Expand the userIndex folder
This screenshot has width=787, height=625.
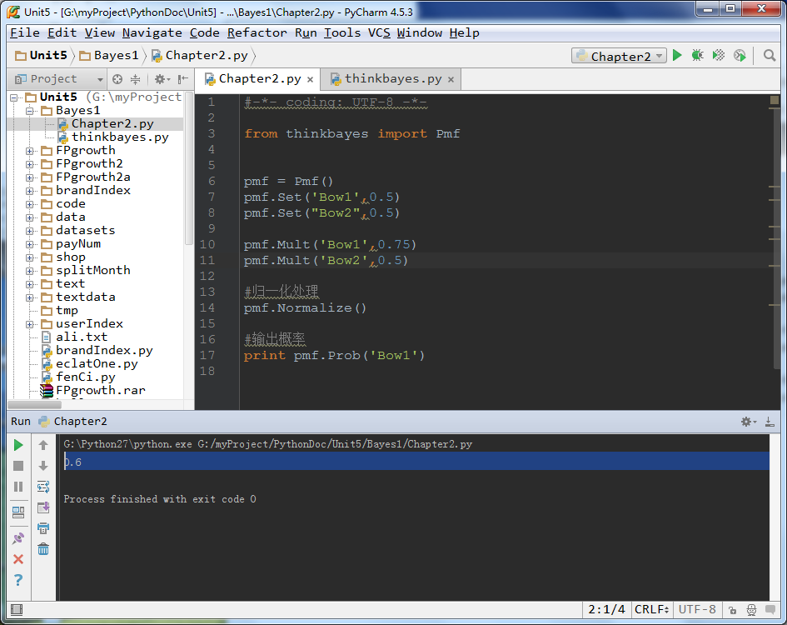pyautogui.click(x=30, y=324)
